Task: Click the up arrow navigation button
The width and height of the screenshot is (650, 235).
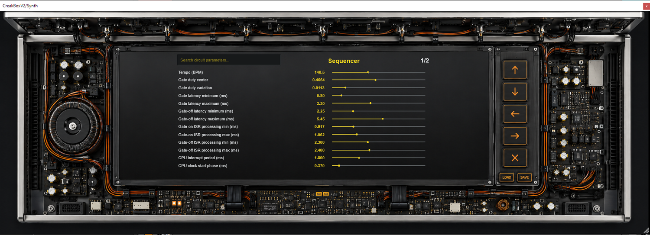Action: [515, 70]
